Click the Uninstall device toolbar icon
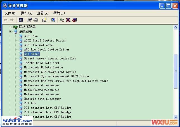 click(68, 20)
